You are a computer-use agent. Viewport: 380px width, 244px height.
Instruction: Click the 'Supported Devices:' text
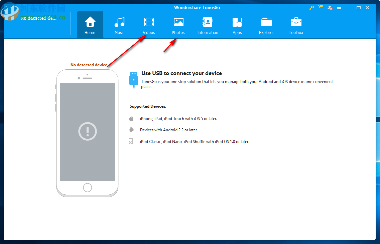click(x=148, y=106)
